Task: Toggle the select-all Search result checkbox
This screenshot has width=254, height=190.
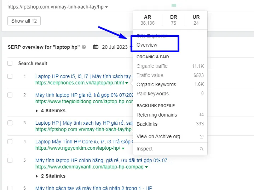Action: pyautogui.click(x=10, y=63)
